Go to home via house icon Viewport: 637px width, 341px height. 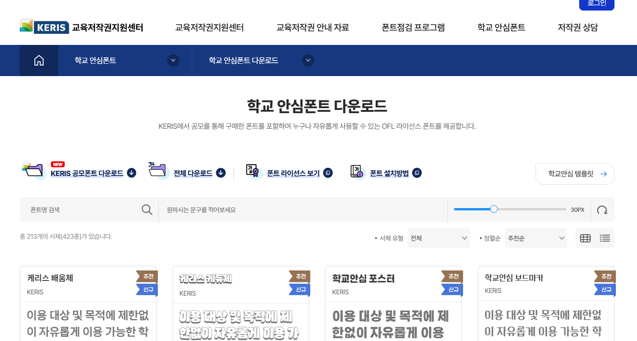[x=39, y=60]
